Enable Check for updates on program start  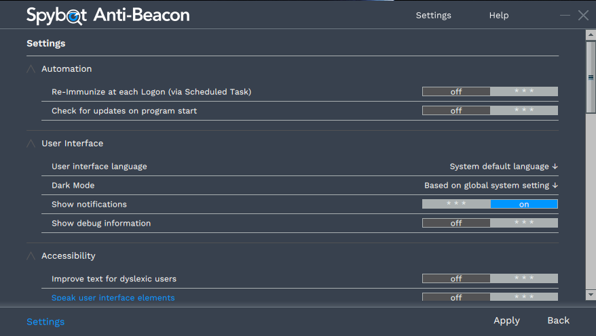[490, 110]
